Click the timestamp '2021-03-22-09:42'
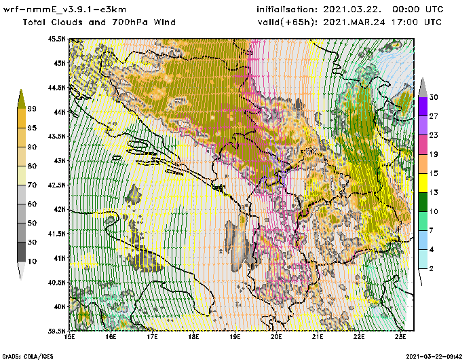The height and width of the screenshot is (360, 475). coord(434,357)
